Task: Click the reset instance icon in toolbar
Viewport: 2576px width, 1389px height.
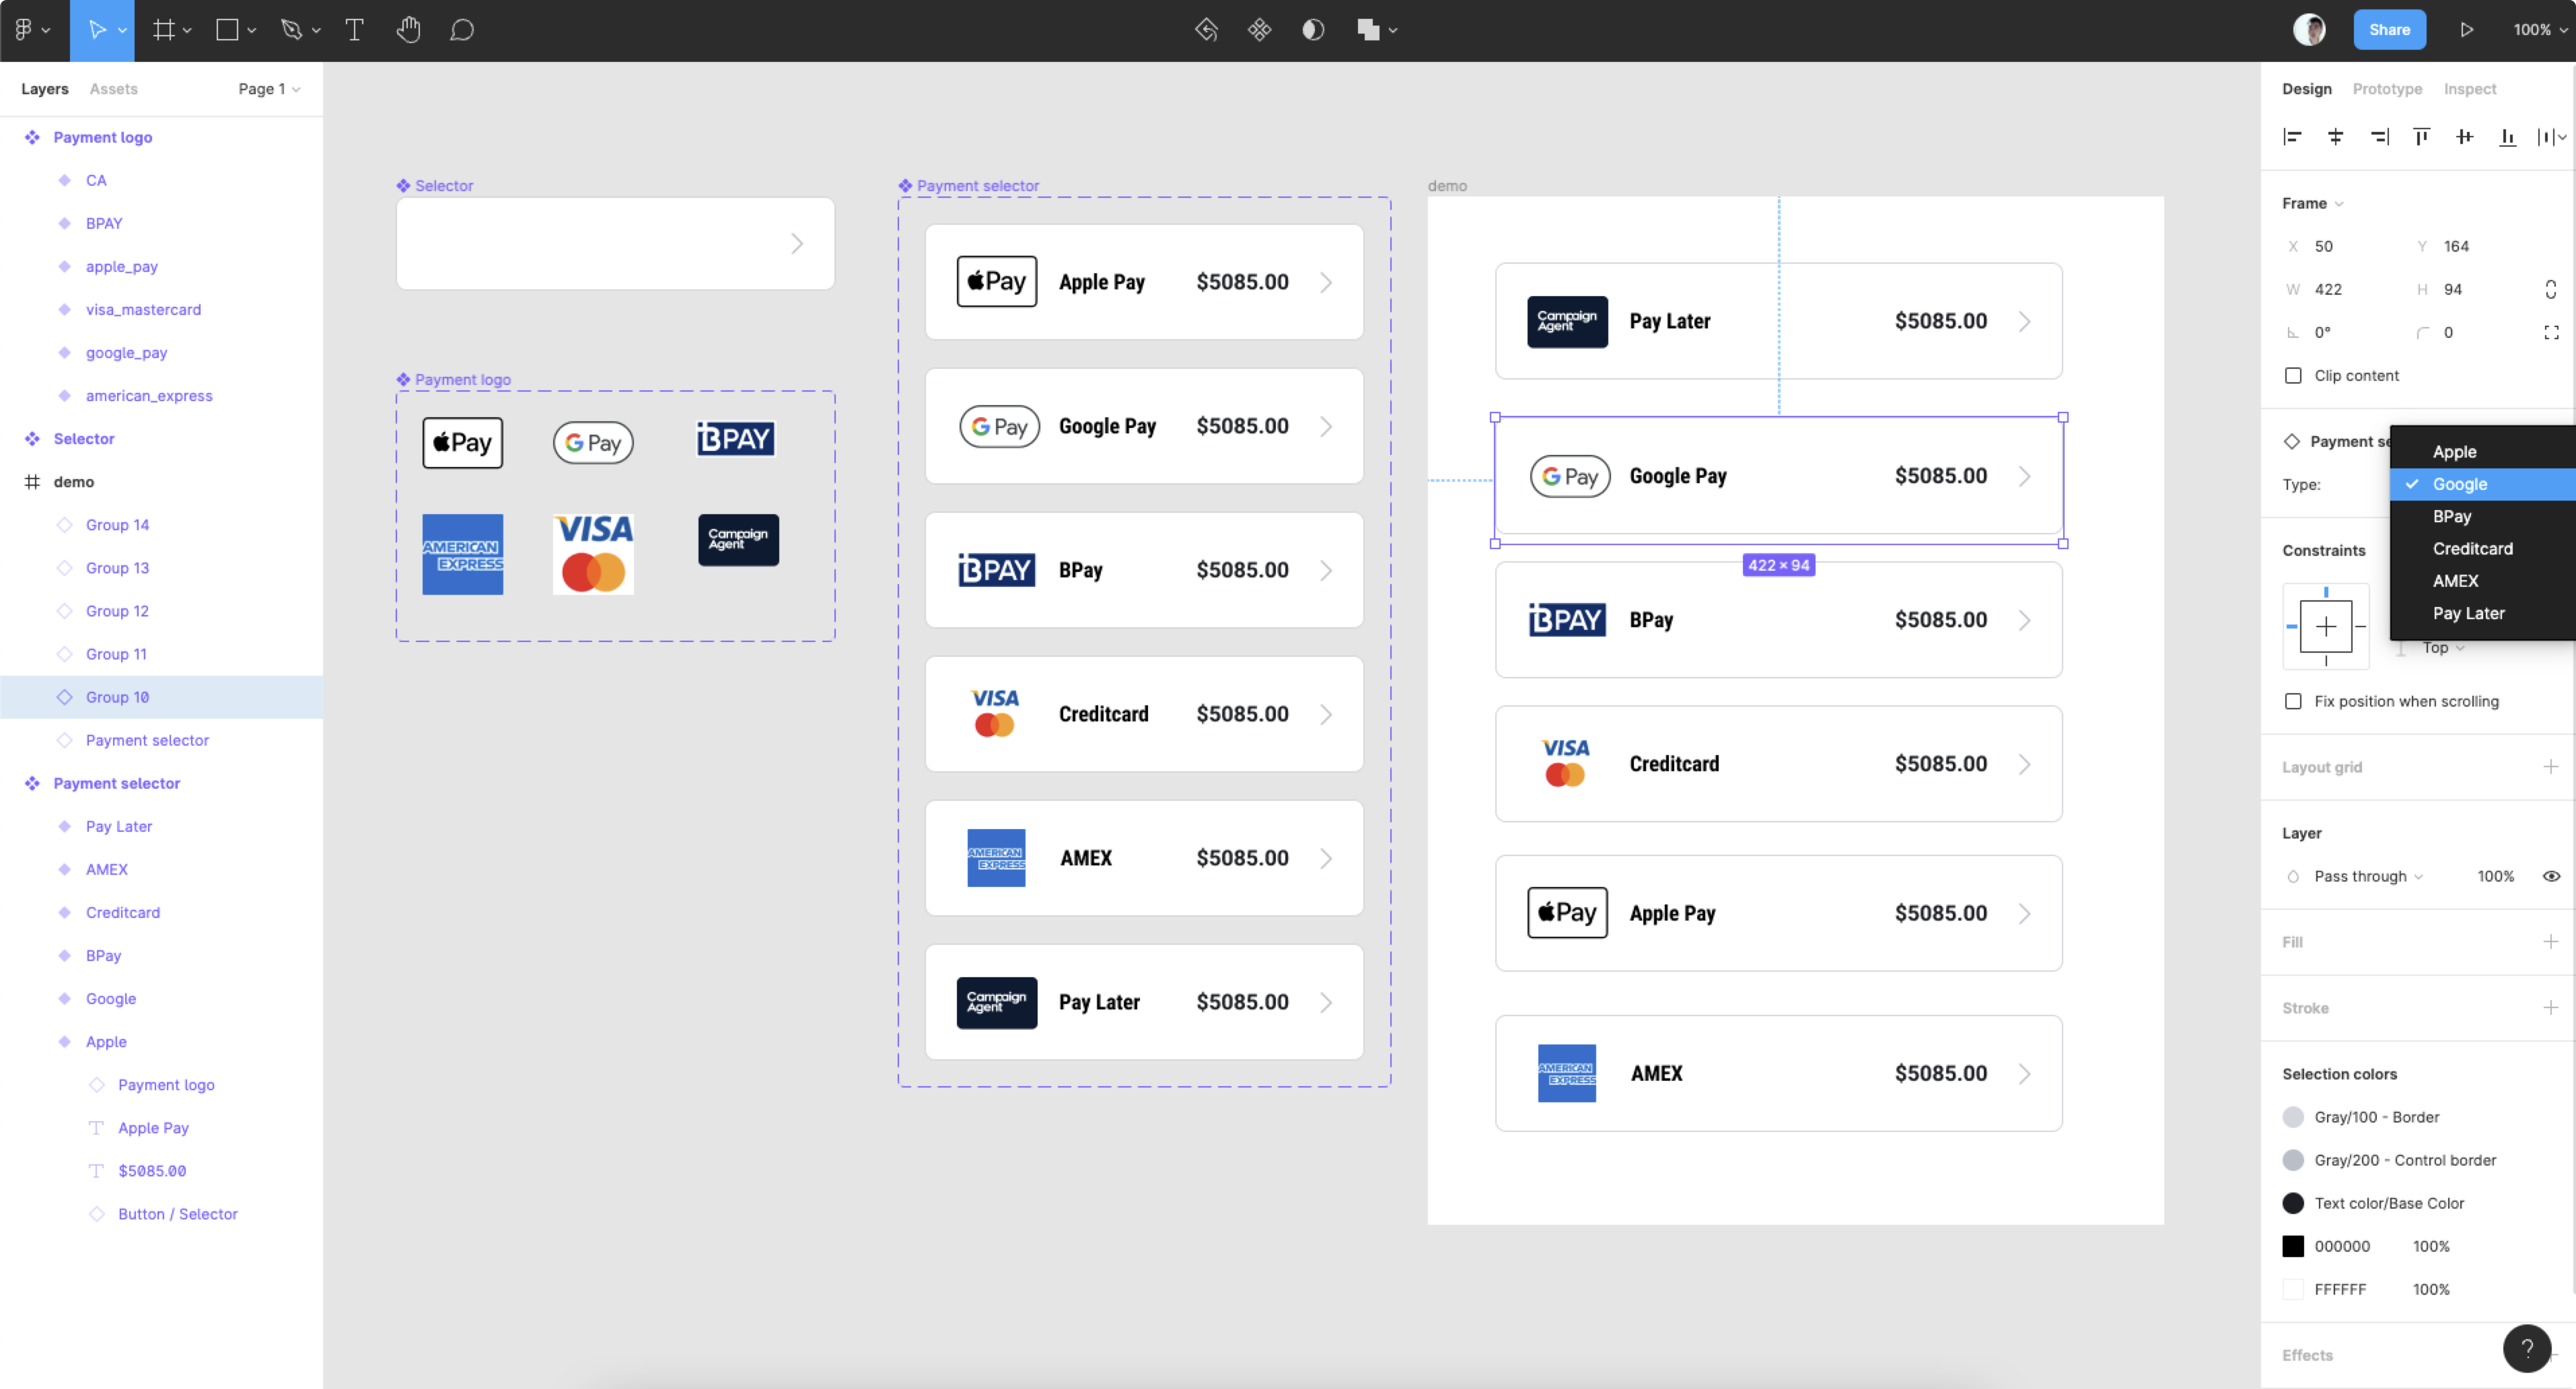Action: pos(1206,30)
